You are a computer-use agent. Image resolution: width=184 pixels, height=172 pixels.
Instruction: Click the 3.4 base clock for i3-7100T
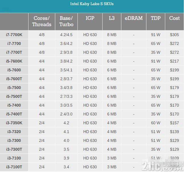click(66, 167)
